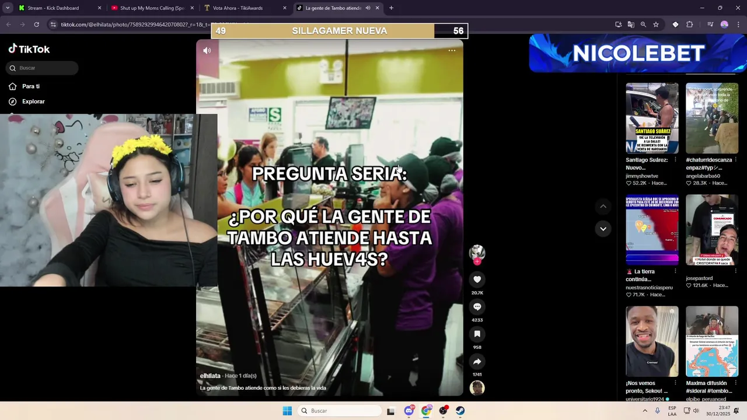The height and width of the screenshot is (420, 747).
Task: Open the three-dot video options menu
Action: tap(452, 51)
